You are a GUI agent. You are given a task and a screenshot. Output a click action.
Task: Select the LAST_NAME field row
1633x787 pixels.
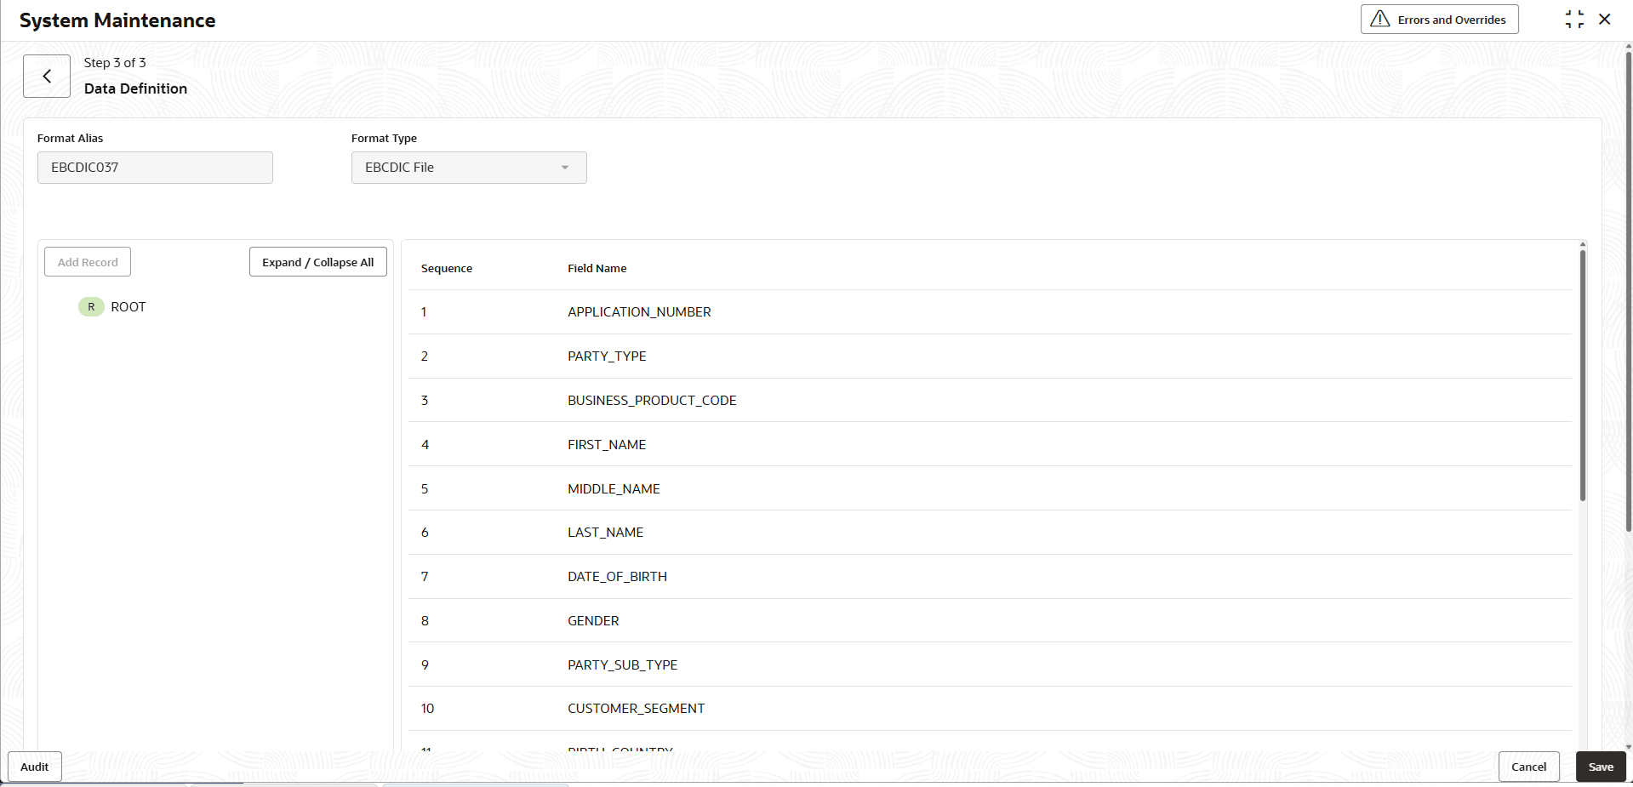click(990, 533)
